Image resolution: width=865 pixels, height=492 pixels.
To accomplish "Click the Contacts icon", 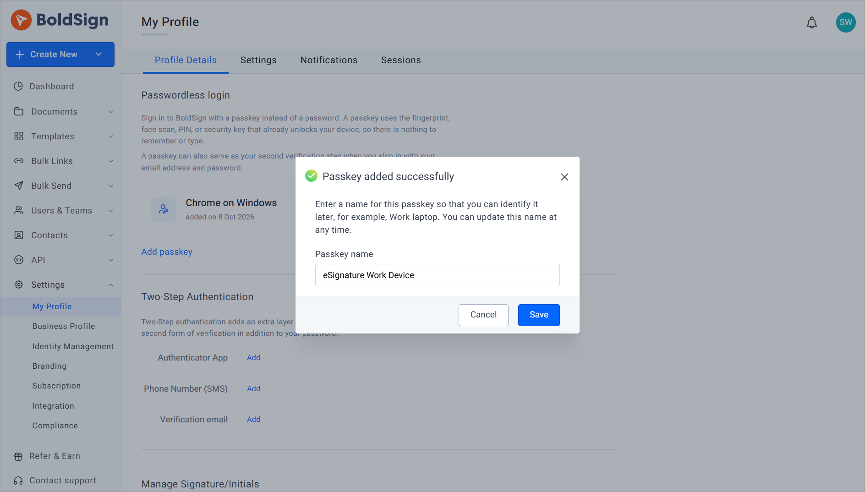I will pos(19,235).
